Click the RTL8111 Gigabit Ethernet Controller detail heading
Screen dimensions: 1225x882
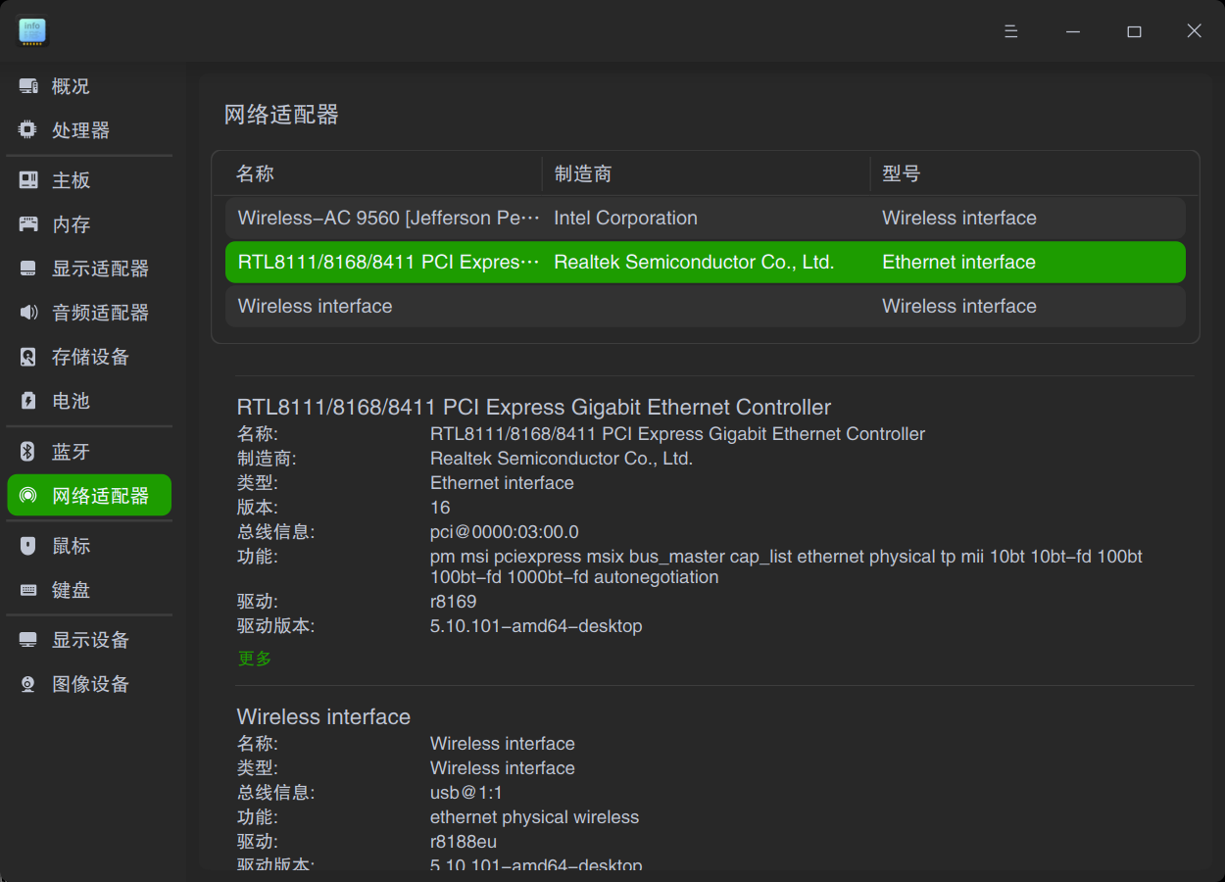click(534, 407)
